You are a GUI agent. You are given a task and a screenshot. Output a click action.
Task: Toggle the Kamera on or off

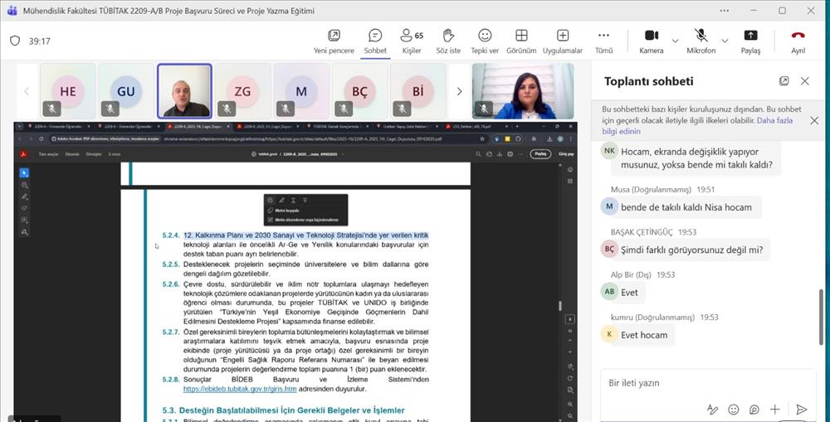click(652, 41)
